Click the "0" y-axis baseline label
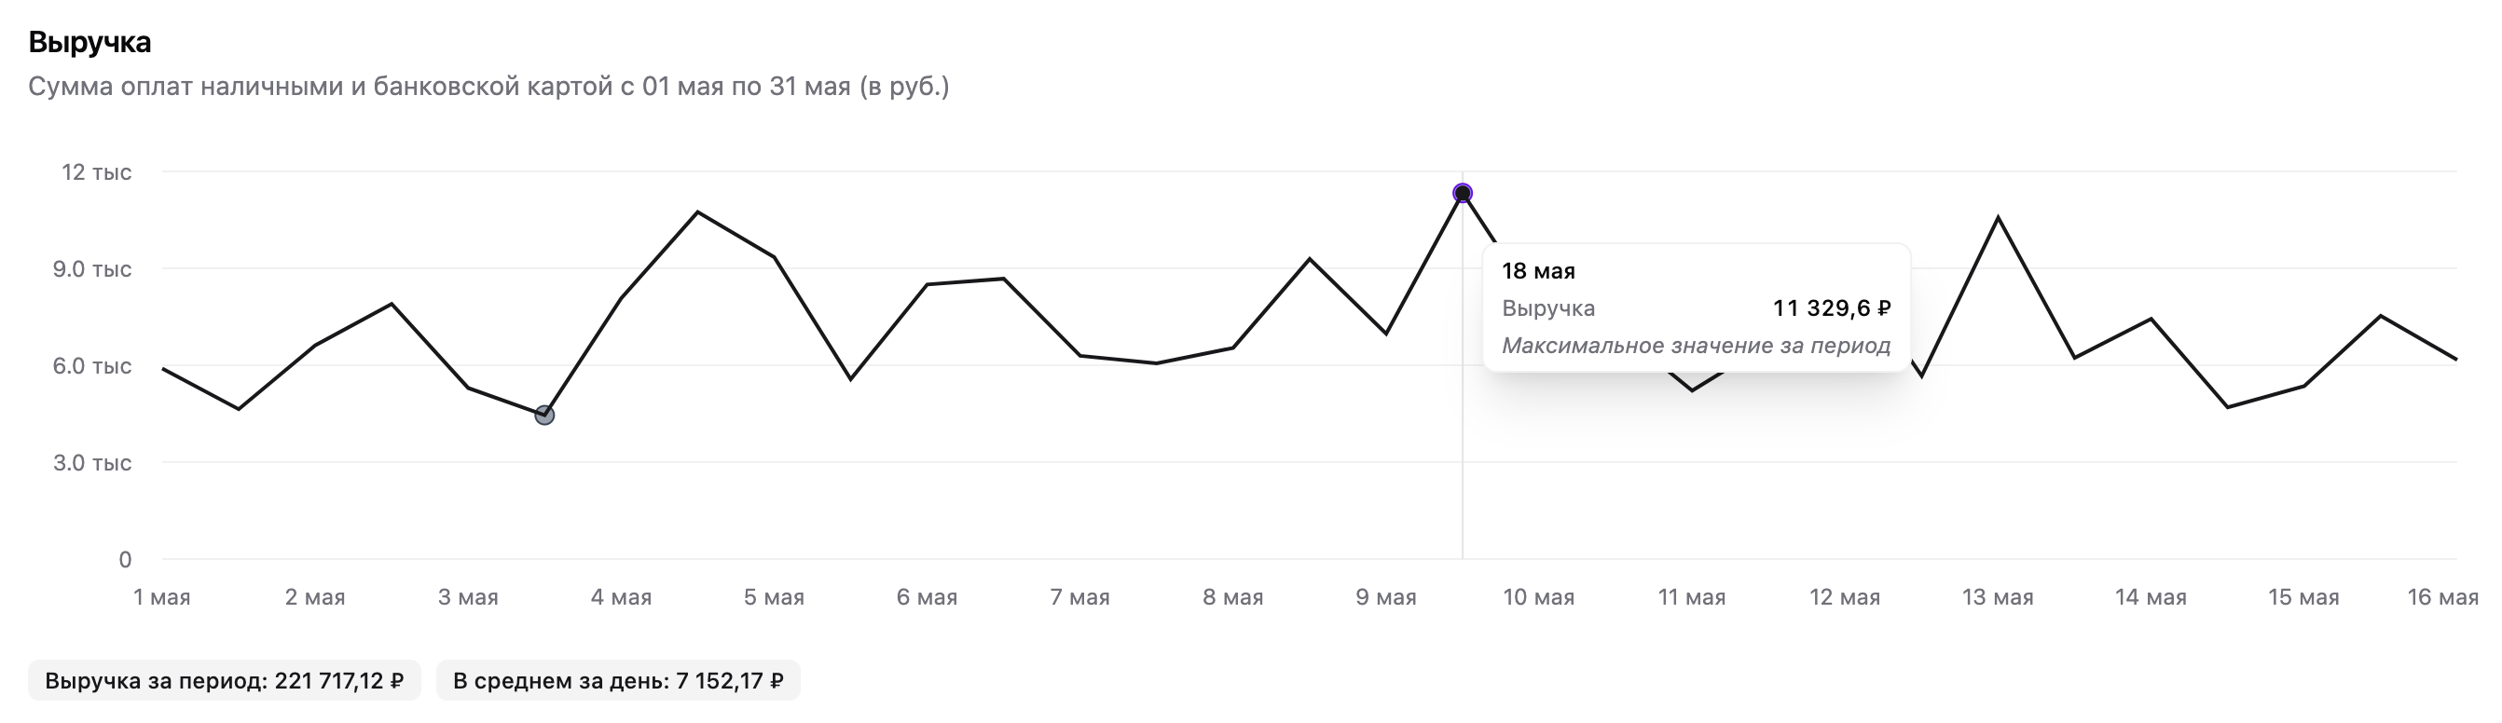The image size is (2502, 723). (125, 559)
